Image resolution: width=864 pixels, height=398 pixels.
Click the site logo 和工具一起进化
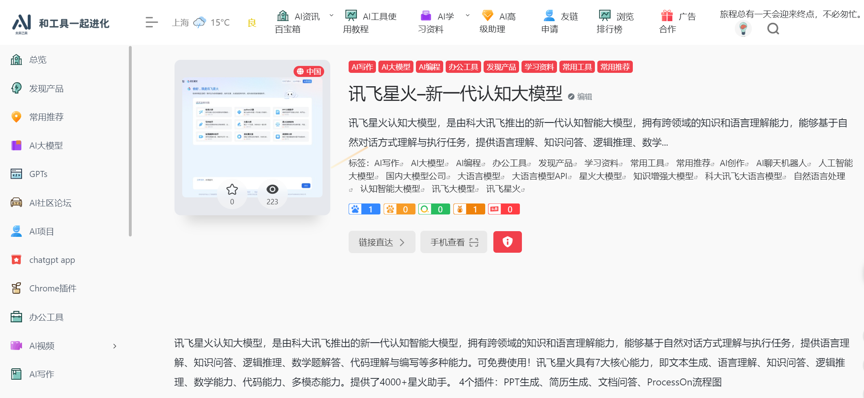pos(61,24)
